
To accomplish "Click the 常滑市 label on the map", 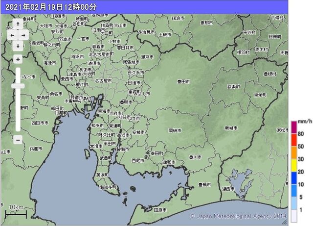I will click(x=96, y=147).
